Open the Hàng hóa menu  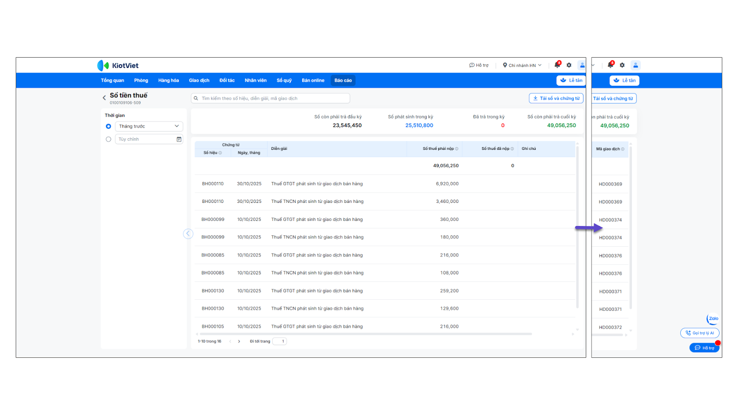point(168,80)
